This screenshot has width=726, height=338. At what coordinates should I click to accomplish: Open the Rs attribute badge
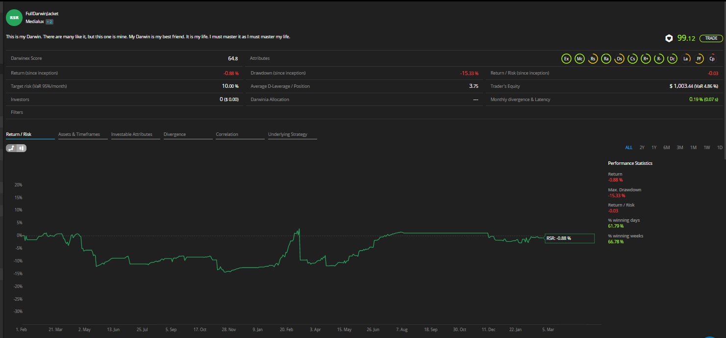[x=593, y=59]
